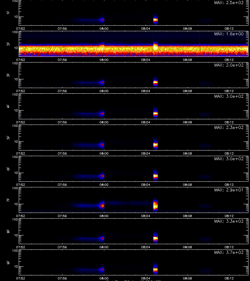Click the 7F panel axis label
The height and width of the screenshot is (281, 250).
(8, 200)
